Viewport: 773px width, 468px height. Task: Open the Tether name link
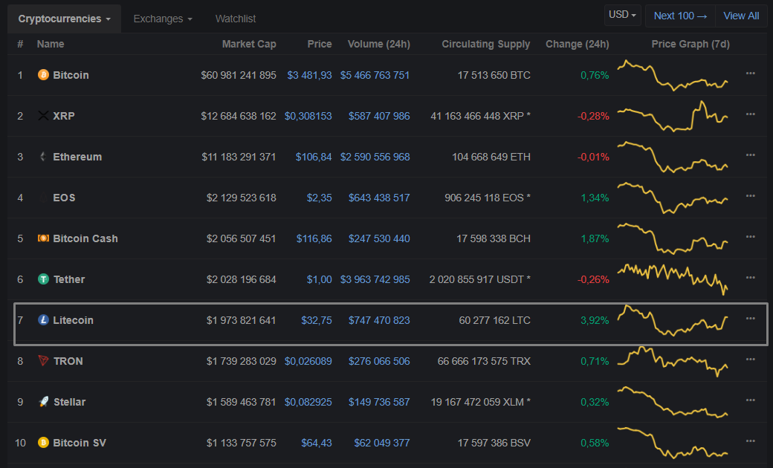click(69, 279)
